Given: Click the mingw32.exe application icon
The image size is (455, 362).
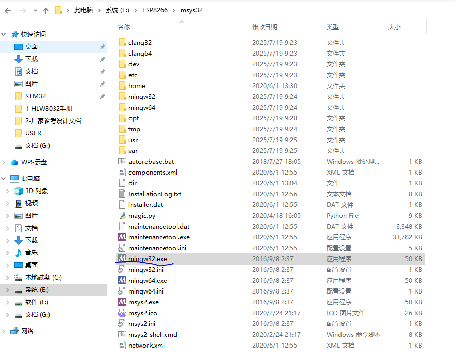Looking at the screenshot, I should [x=122, y=258].
